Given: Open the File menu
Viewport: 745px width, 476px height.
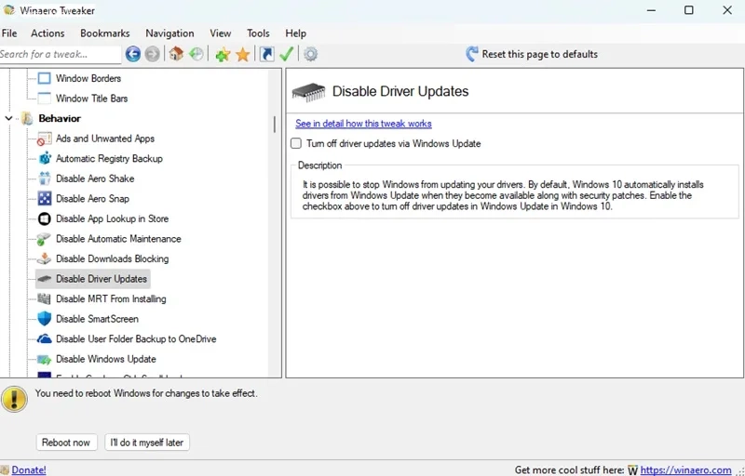Looking at the screenshot, I should tap(9, 33).
